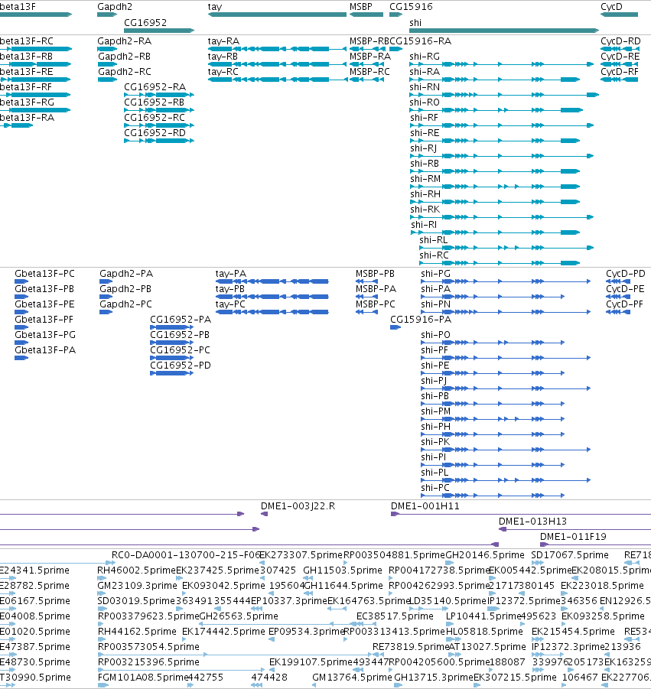Select protein label Gbeta13F-PA

(x=45, y=350)
